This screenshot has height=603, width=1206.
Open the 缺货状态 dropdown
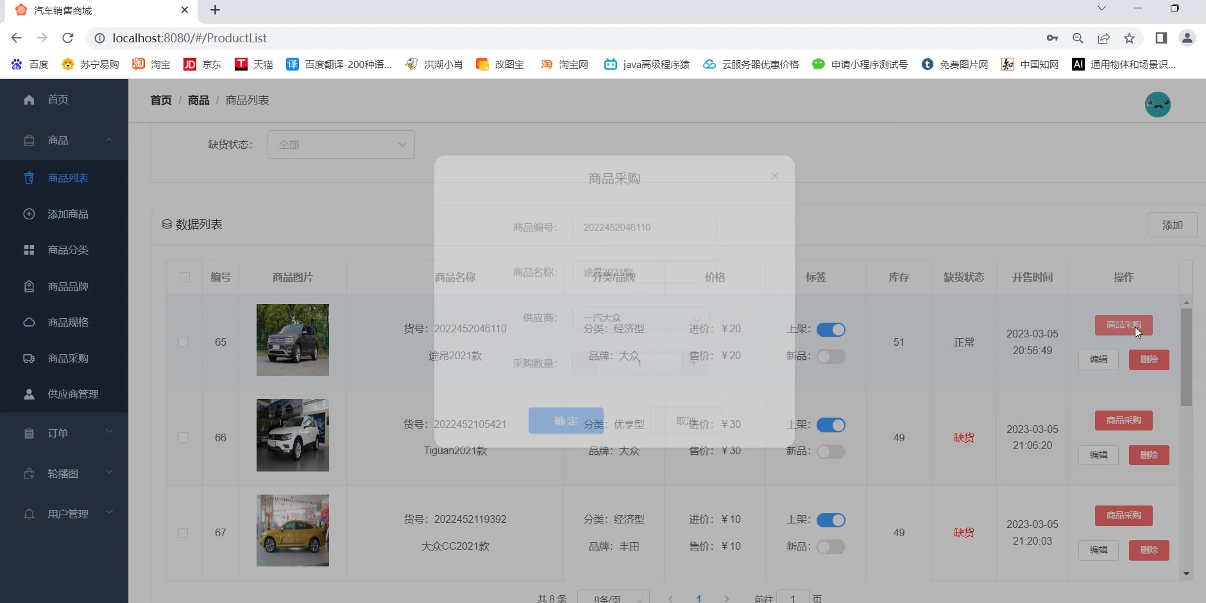(x=341, y=145)
